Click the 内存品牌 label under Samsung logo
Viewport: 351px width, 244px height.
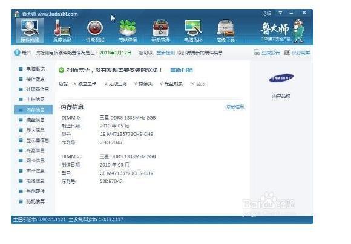pos(281,96)
